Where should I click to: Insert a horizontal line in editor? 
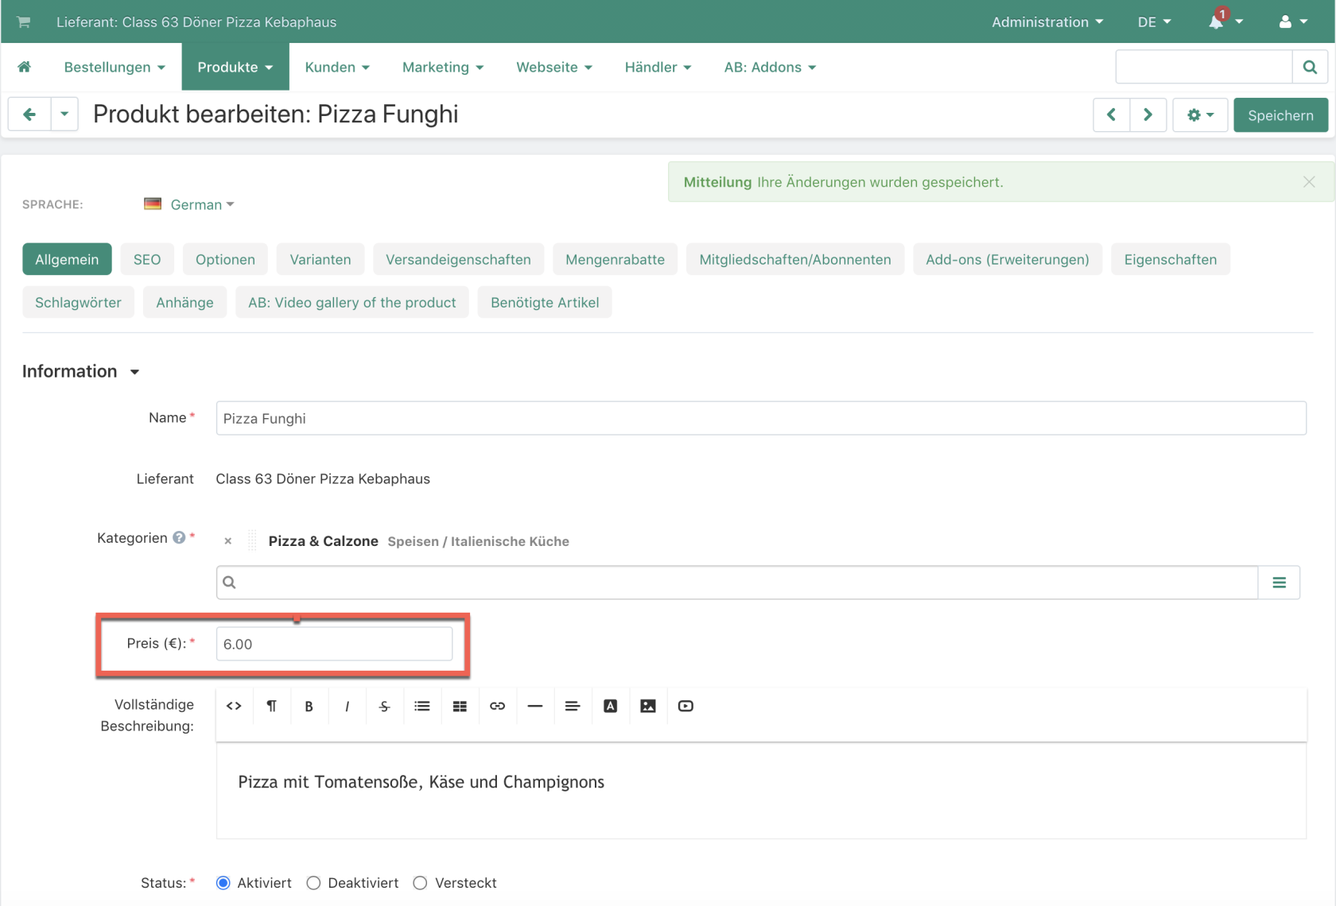pos(535,706)
